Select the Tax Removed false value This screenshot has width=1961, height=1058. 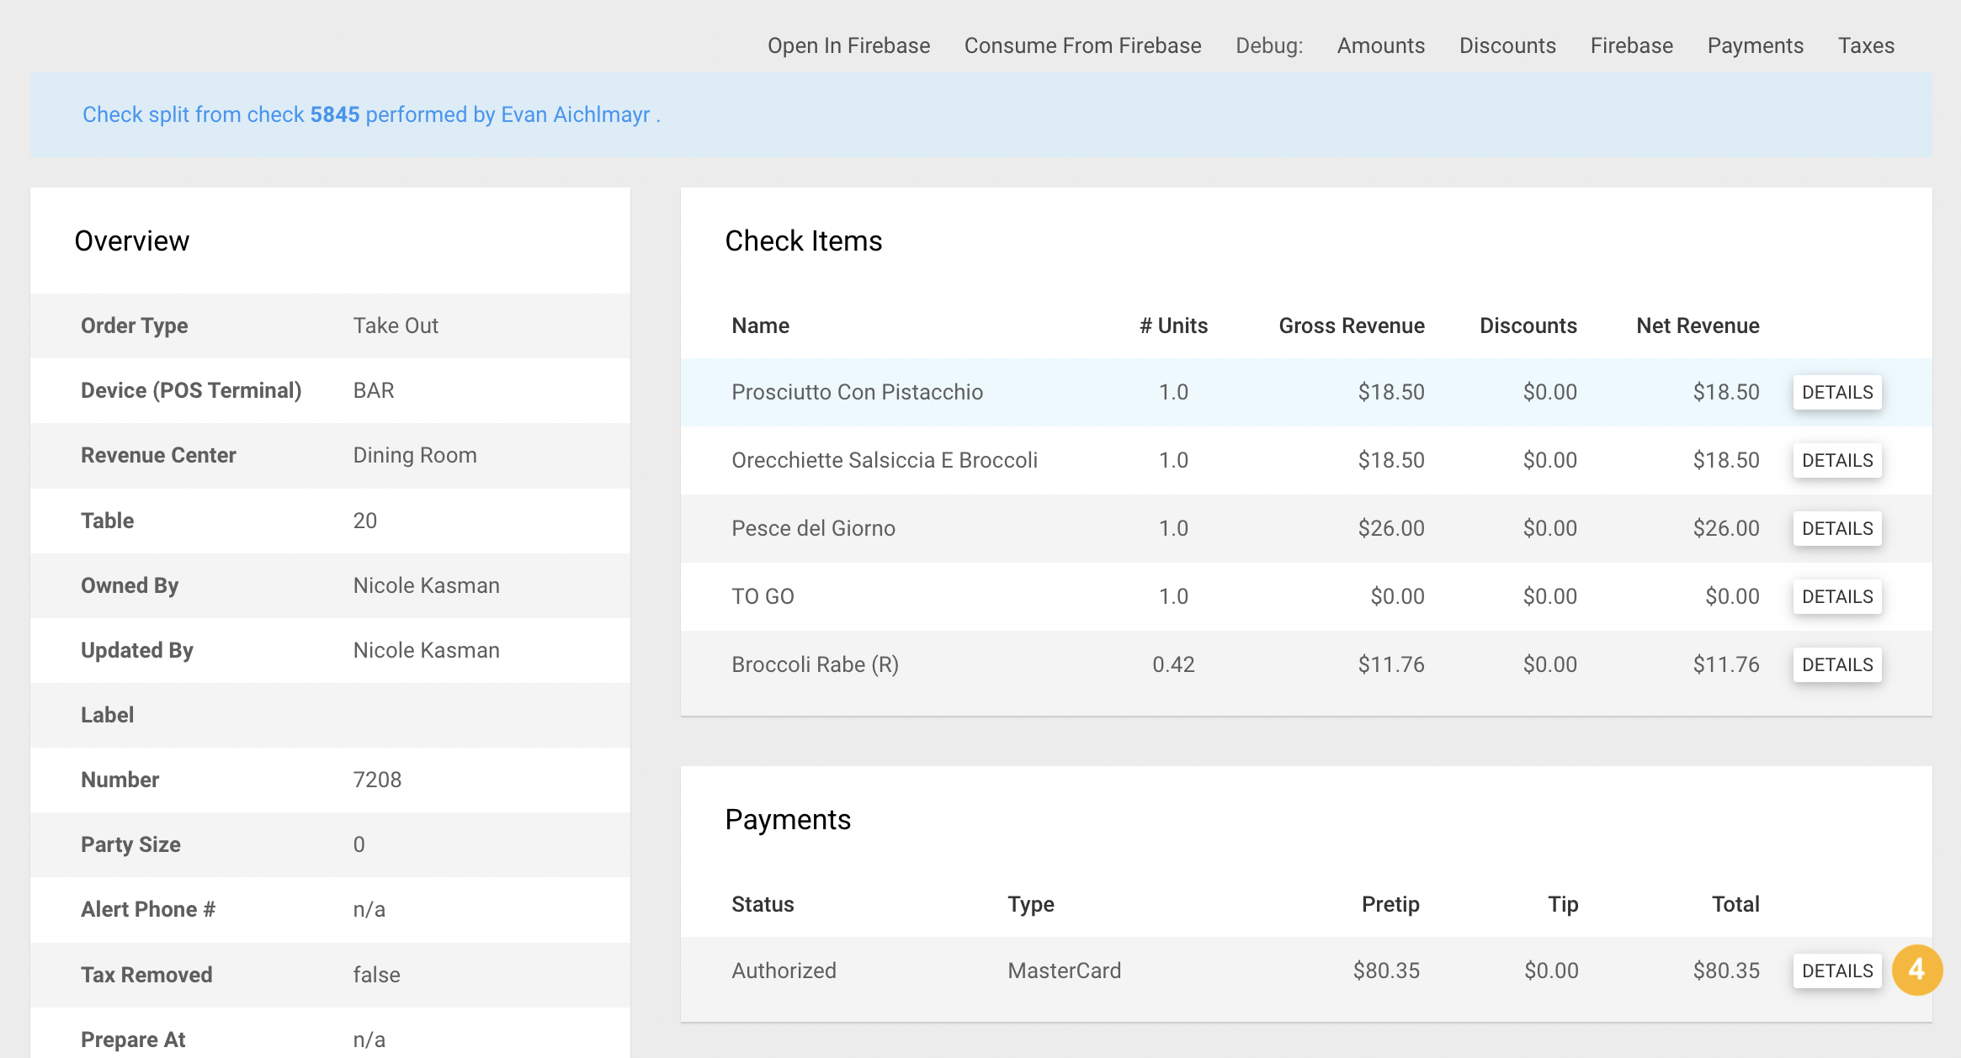(376, 975)
